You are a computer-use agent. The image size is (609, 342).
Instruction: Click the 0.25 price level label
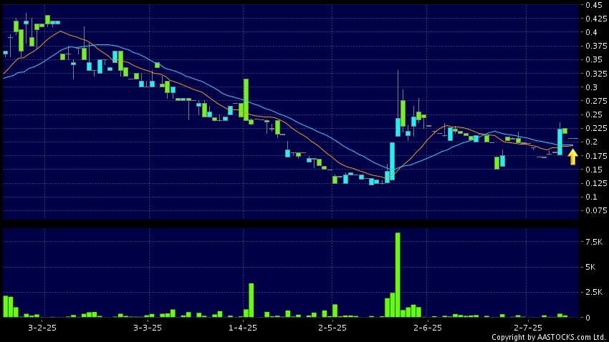tap(593, 114)
